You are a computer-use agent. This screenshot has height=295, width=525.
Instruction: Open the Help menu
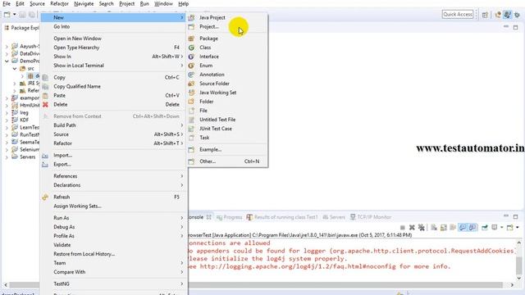[x=184, y=3]
